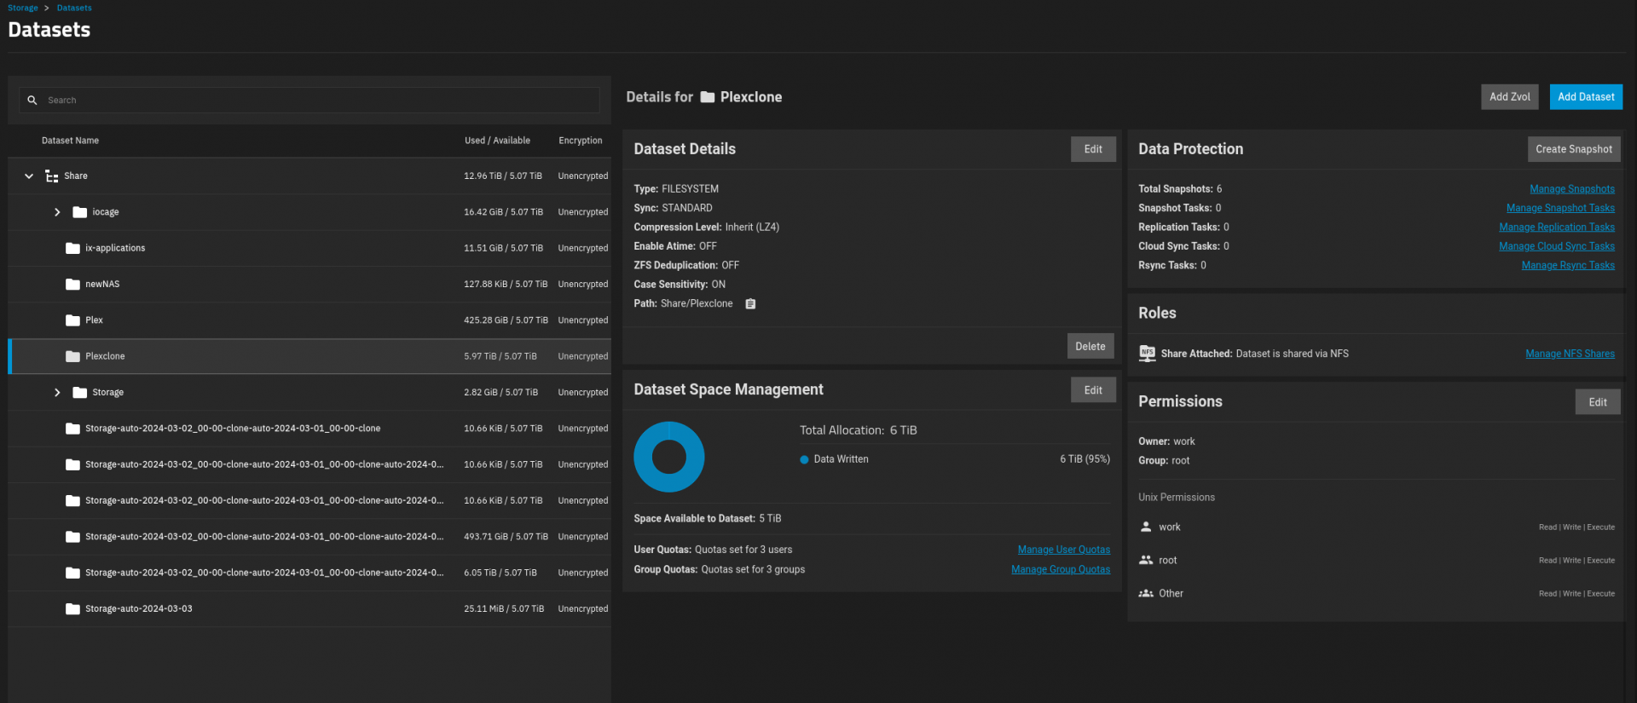Click the Storage breadcrumb link

[23, 8]
